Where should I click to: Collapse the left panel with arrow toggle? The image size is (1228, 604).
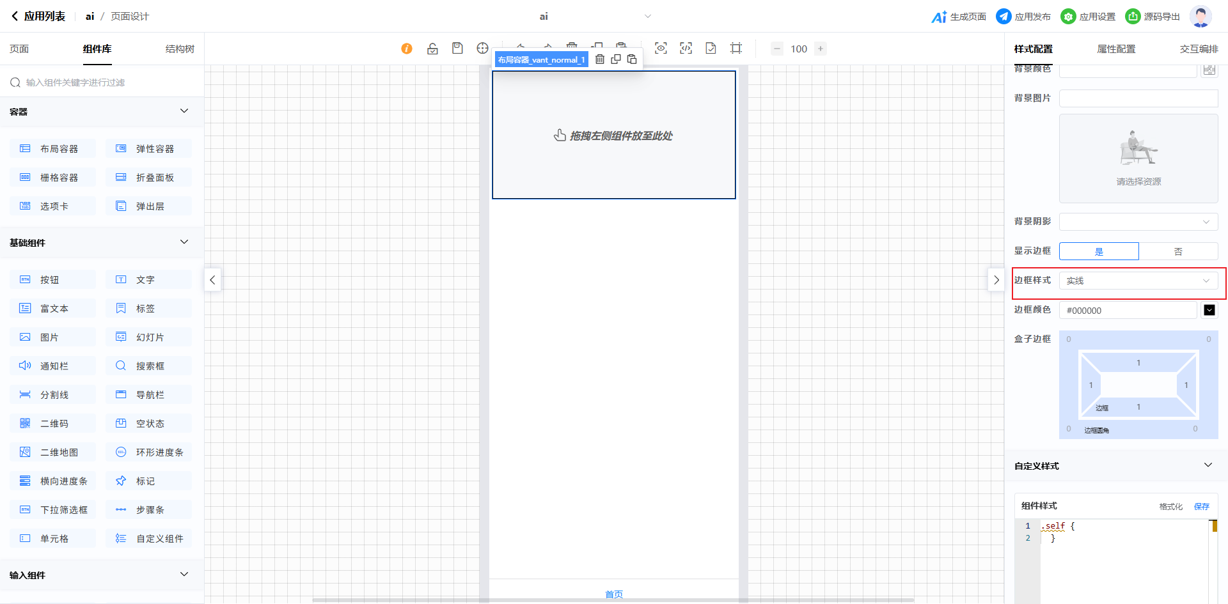point(212,280)
